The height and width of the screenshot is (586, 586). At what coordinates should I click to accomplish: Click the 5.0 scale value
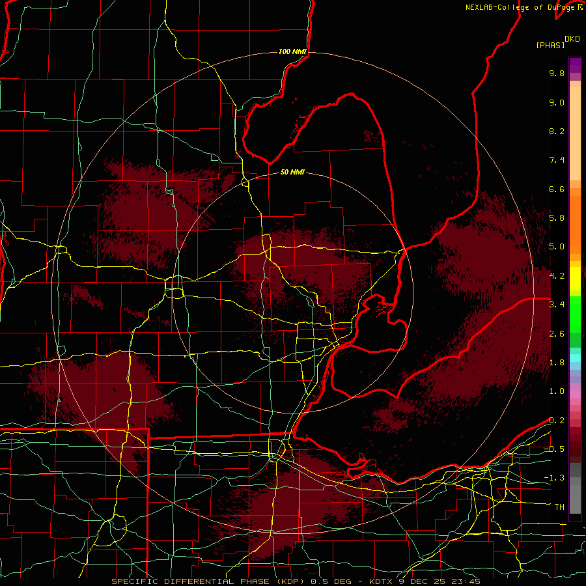557,247
